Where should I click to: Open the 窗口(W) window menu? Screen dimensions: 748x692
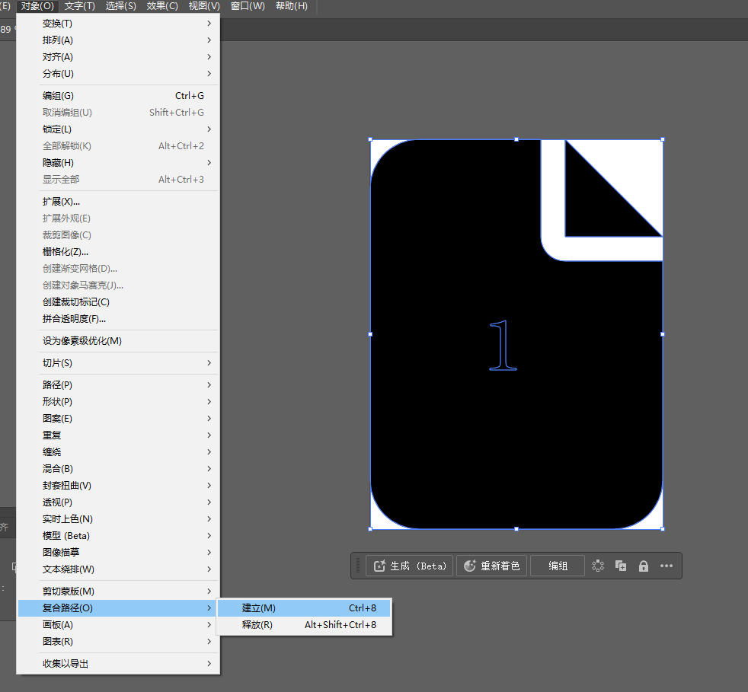[248, 6]
